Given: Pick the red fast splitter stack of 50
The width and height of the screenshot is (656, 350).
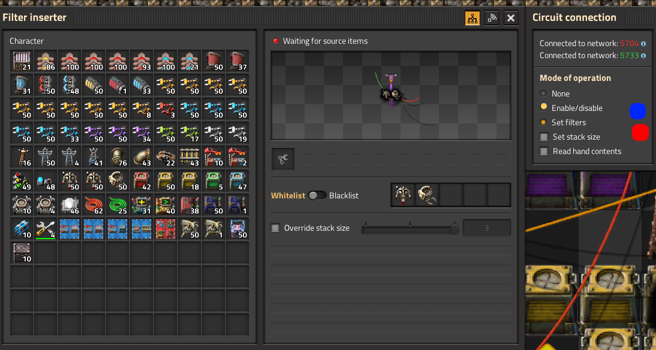Looking at the screenshot, I should (46, 85).
